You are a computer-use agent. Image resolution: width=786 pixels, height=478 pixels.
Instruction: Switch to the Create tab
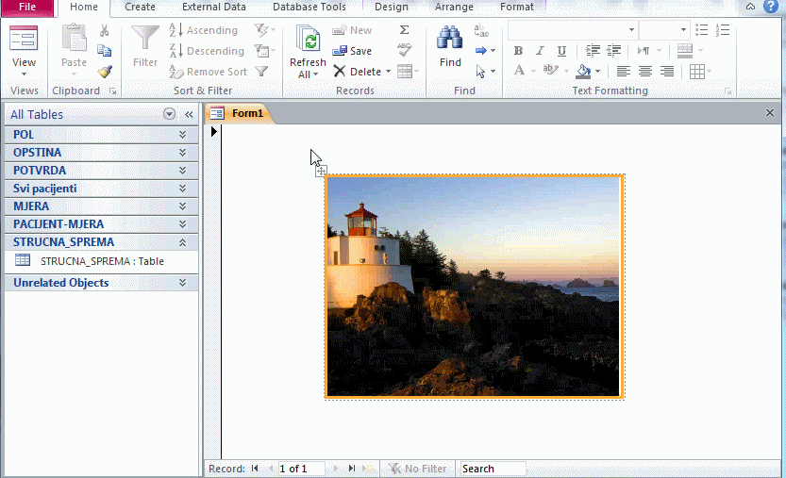coord(140,7)
